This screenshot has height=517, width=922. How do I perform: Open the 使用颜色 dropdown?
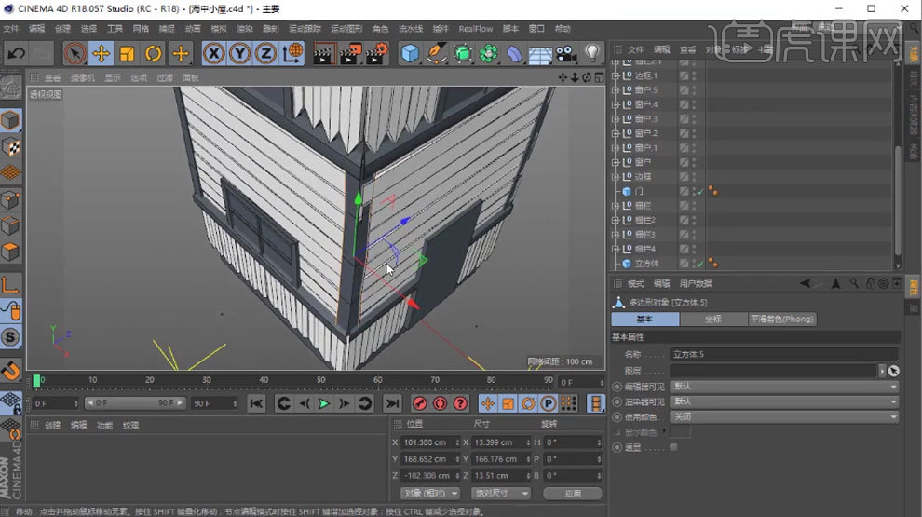783,416
